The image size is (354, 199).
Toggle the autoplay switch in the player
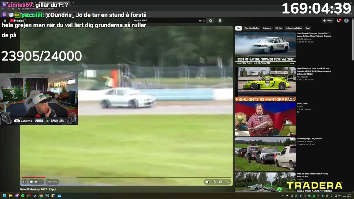coord(207,182)
